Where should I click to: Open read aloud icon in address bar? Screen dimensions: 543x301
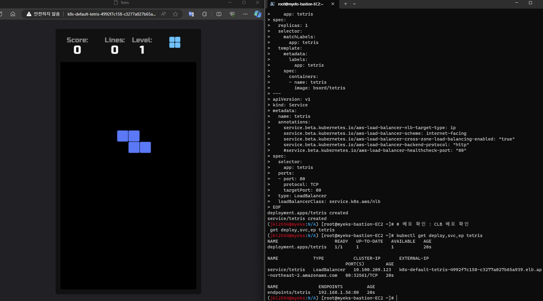pyautogui.click(x=163, y=14)
